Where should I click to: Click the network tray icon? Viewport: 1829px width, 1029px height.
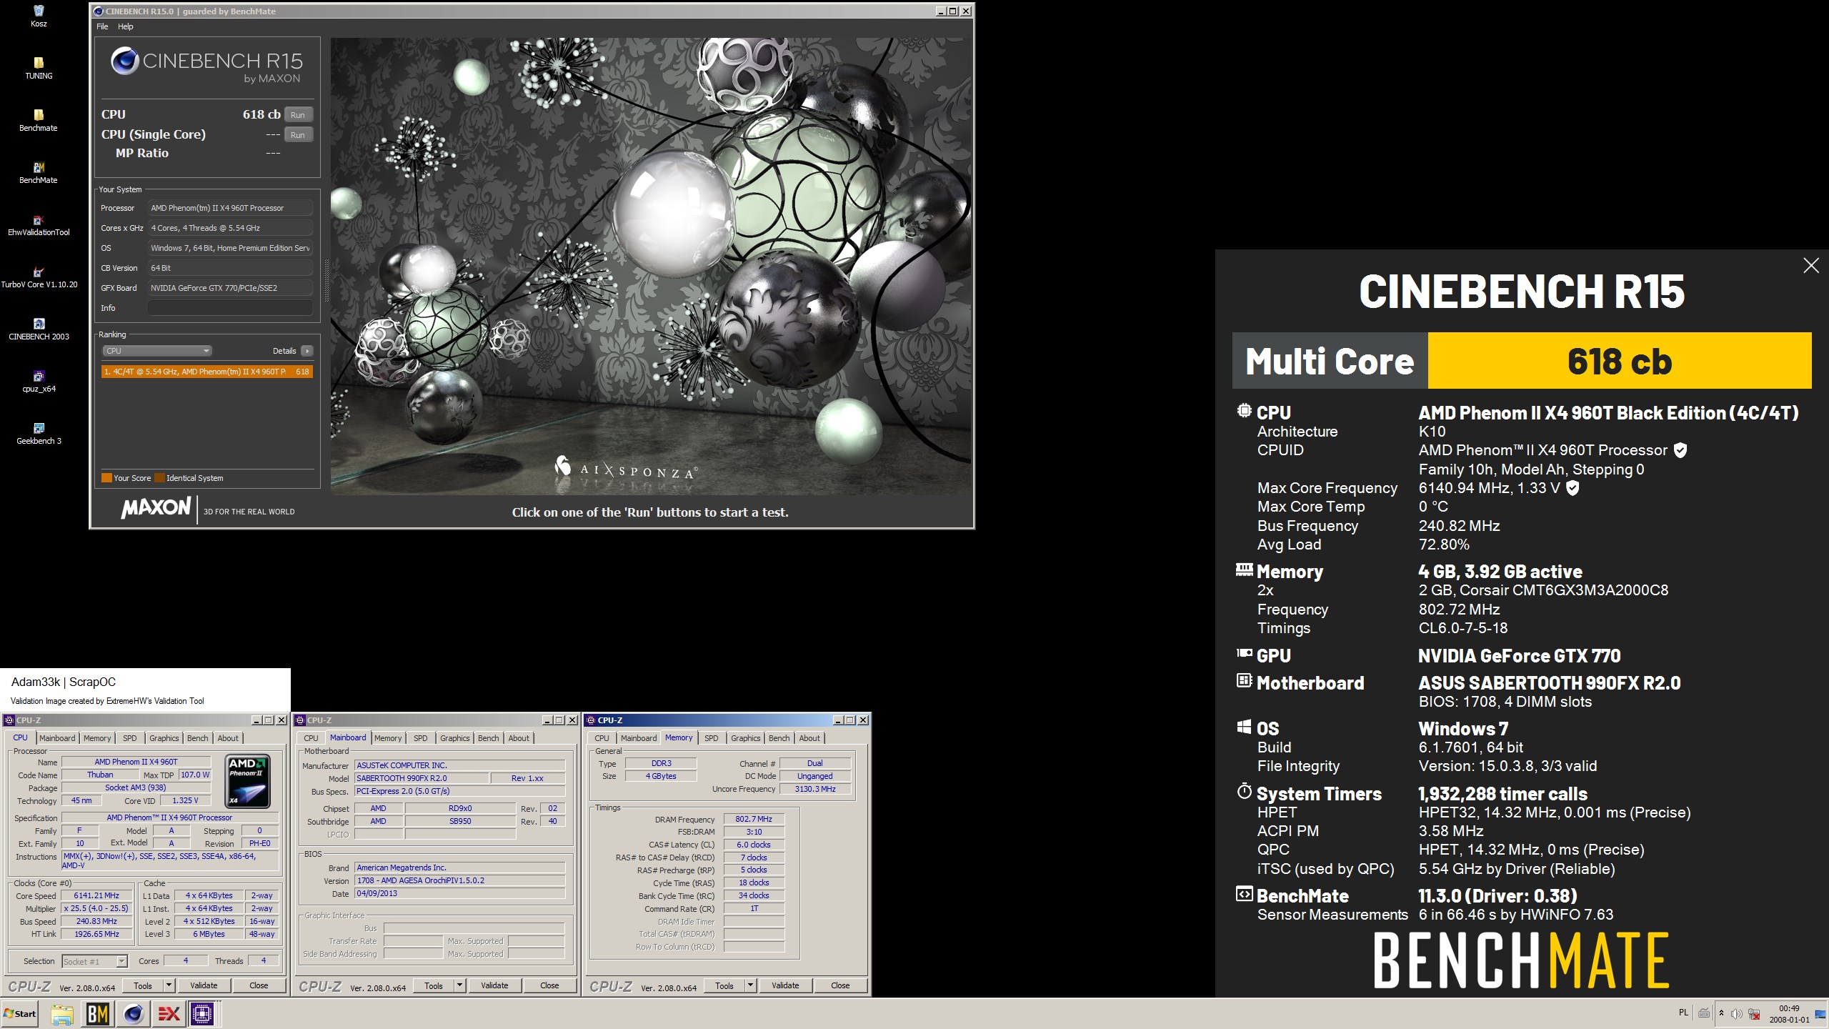pyautogui.click(x=1754, y=1014)
